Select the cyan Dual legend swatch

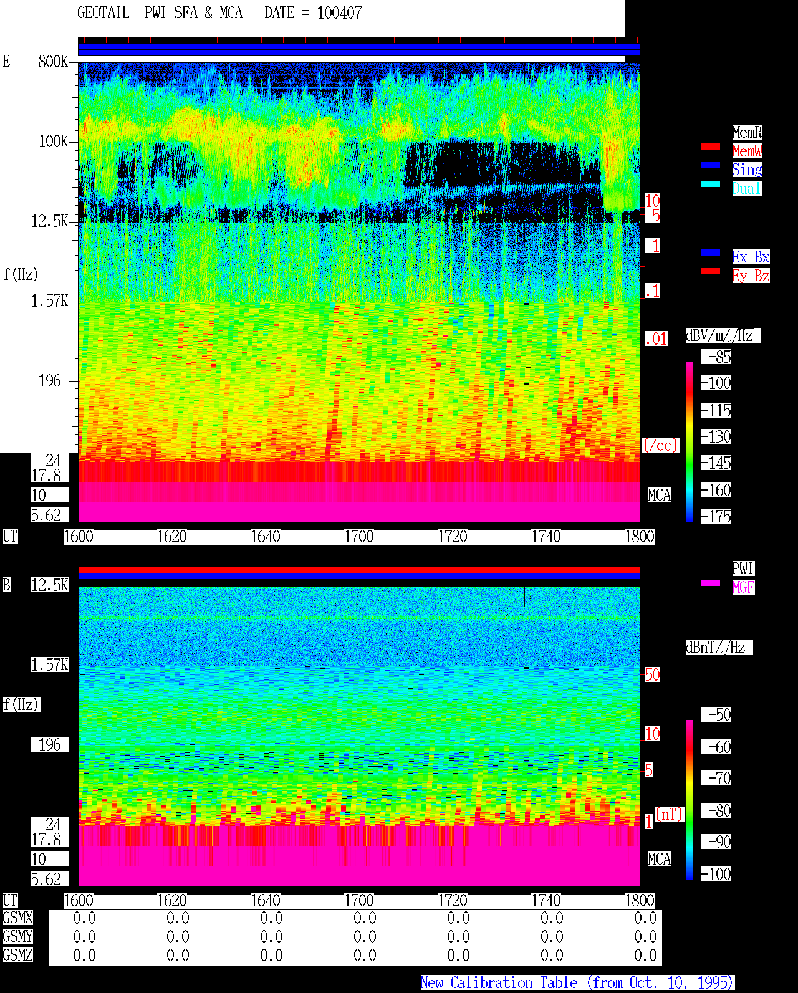[x=711, y=184]
